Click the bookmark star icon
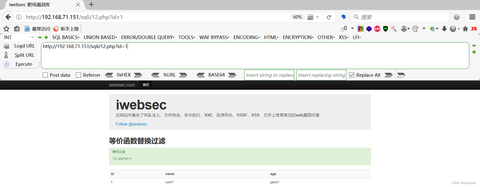This screenshot has height=187, width=480. point(6,29)
